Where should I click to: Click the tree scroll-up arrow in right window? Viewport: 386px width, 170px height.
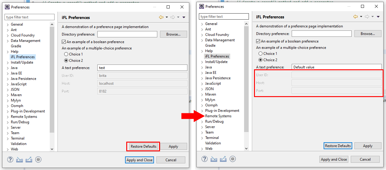pyautogui.click(x=246, y=24)
